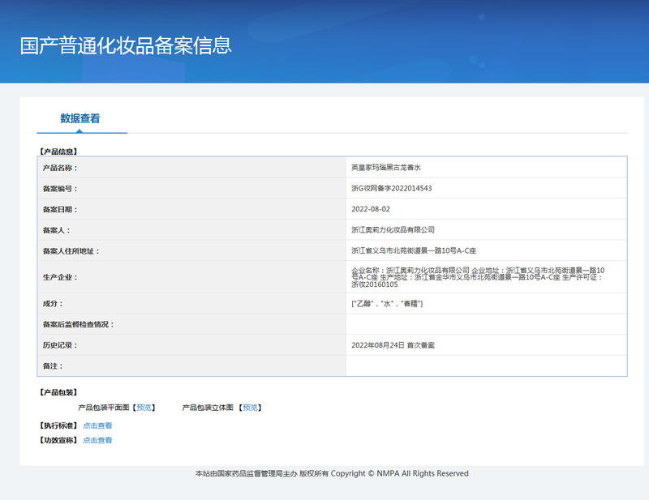Click the 备案后监督检查情况 row label
The height and width of the screenshot is (500, 649).
click(x=78, y=324)
